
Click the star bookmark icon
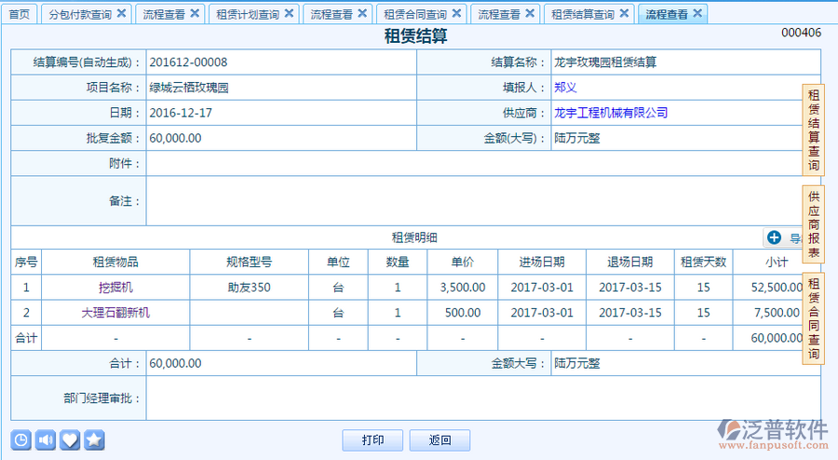[x=95, y=440]
